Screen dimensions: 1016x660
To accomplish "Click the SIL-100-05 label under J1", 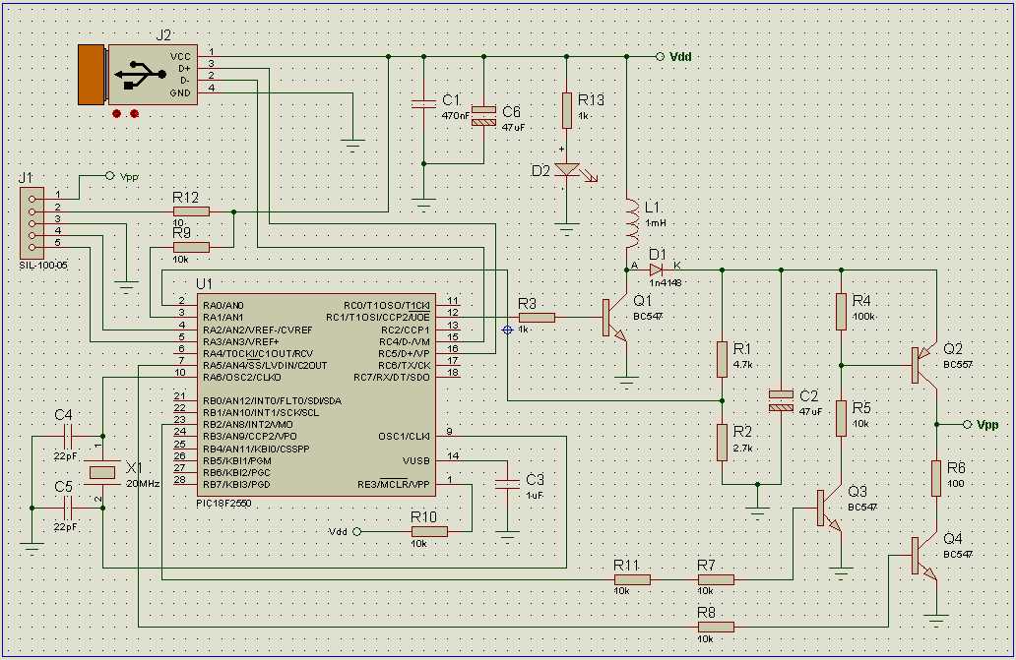I will (x=42, y=266).
